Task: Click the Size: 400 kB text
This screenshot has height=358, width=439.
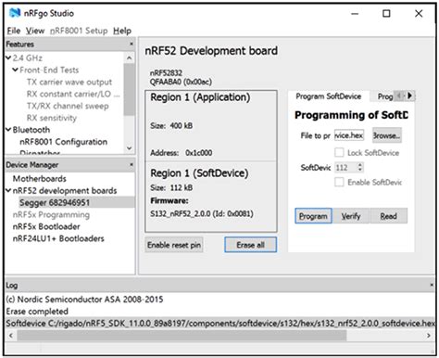Action: point(171,125)
